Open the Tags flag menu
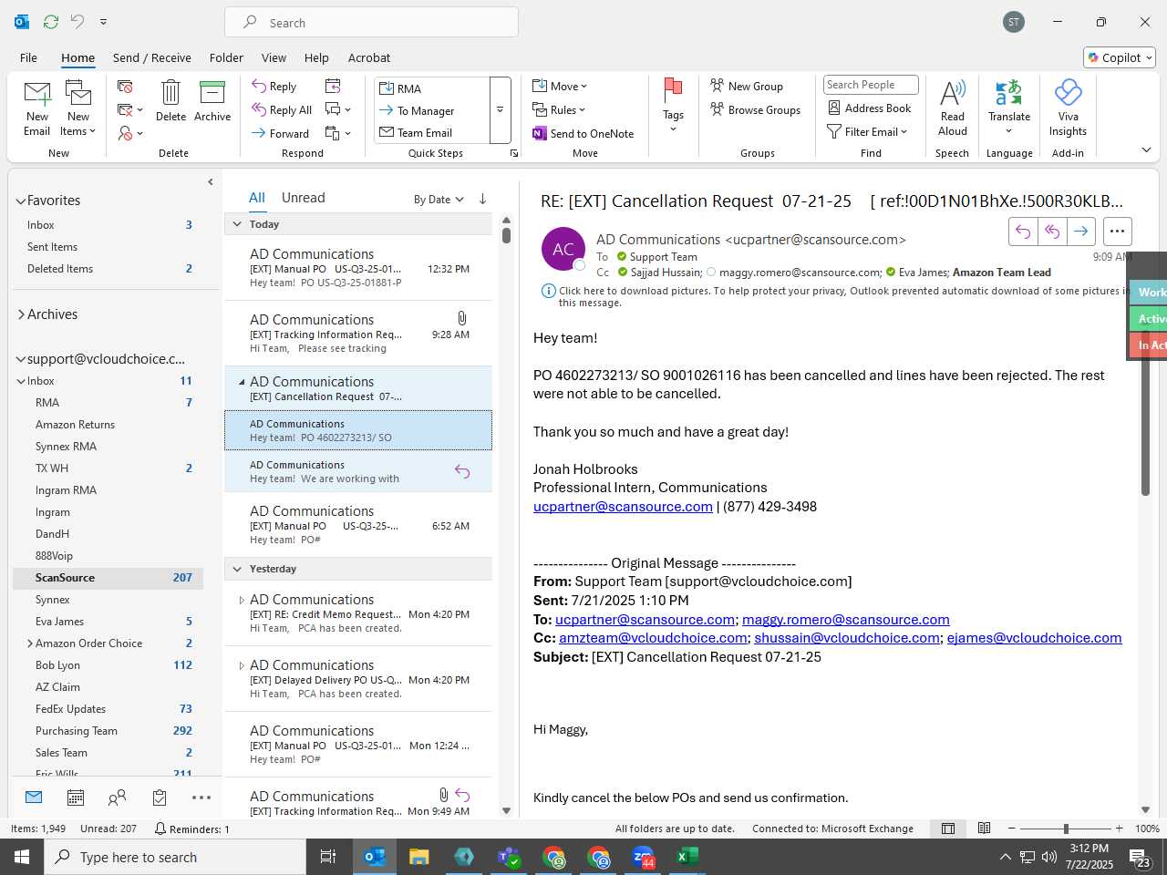The width and height of the screenshot is (1167, 875). coord(673,108)
